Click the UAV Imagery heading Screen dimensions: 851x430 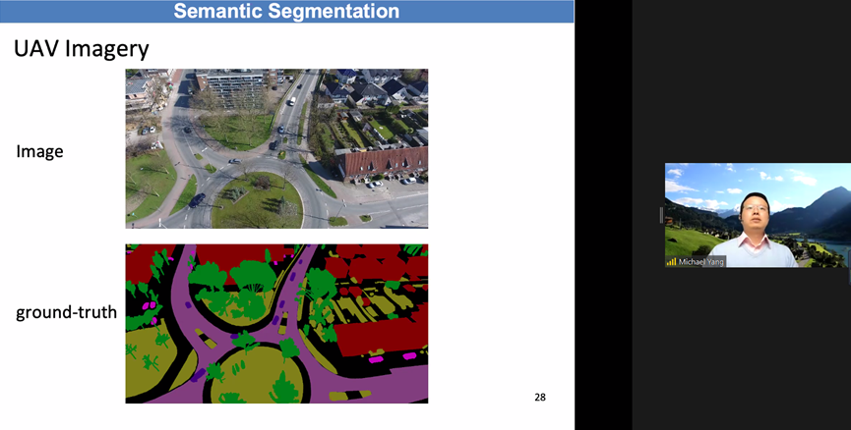pos(82,49)
